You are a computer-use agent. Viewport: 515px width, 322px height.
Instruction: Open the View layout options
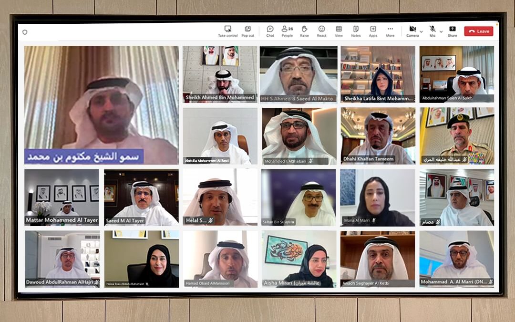pos(339,29)
